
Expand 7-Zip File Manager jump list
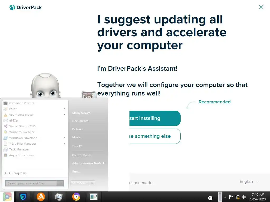[64, 144]
